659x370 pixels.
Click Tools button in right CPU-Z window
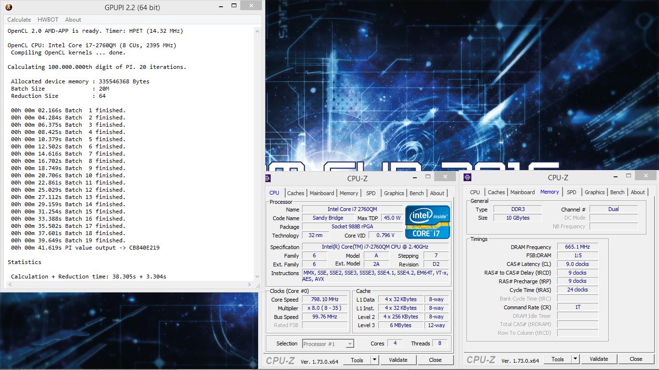558,359
